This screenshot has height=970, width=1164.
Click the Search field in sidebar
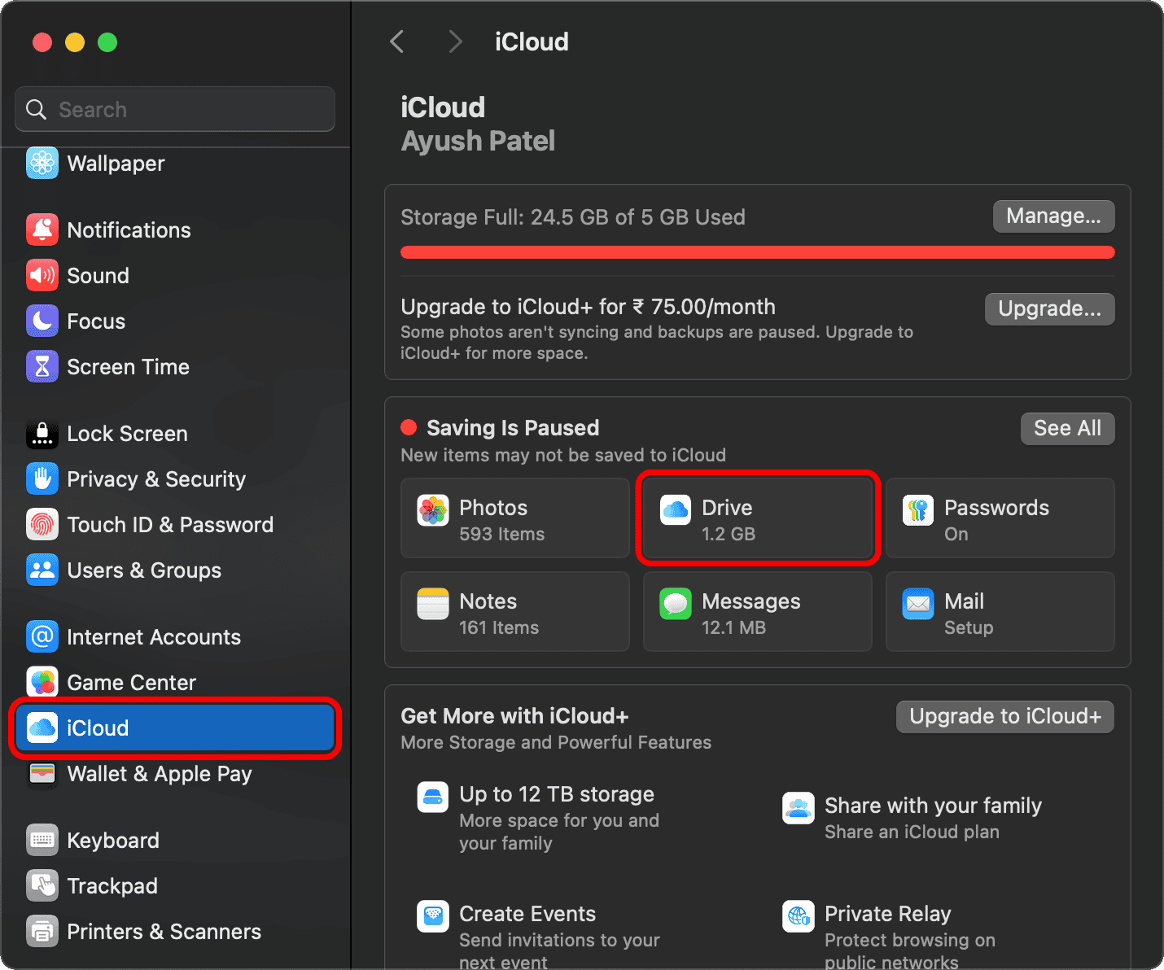[175, 110]
